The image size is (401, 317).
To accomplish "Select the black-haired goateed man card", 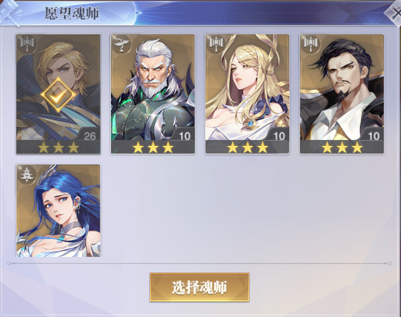I will pyautogui.click(x=342, y=94).
